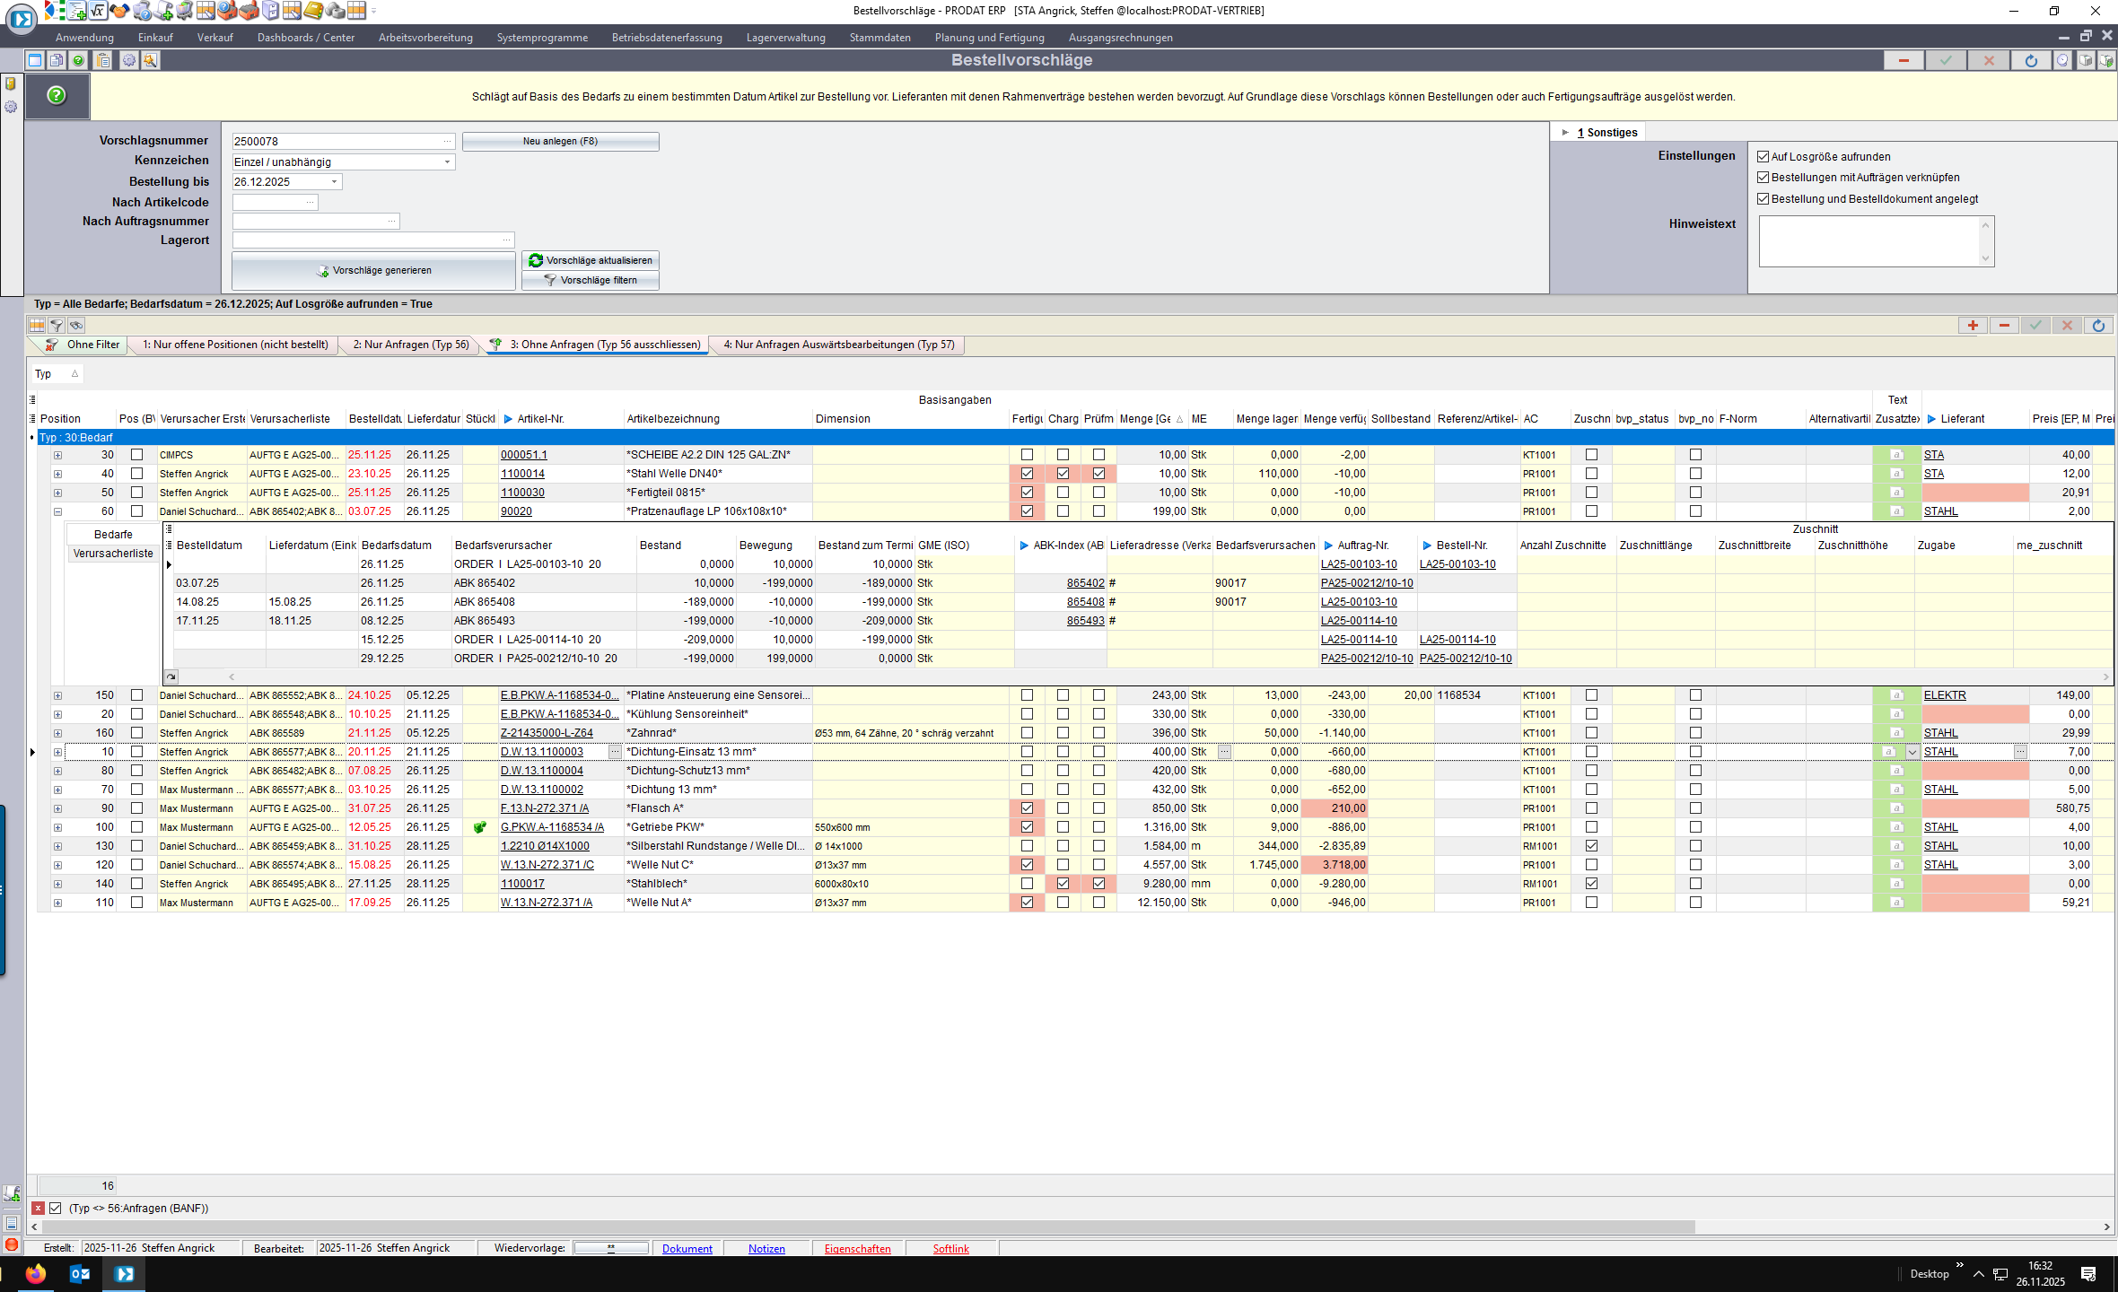
Task: Open the yellow address book icon
Action: (x=313, y=11)
